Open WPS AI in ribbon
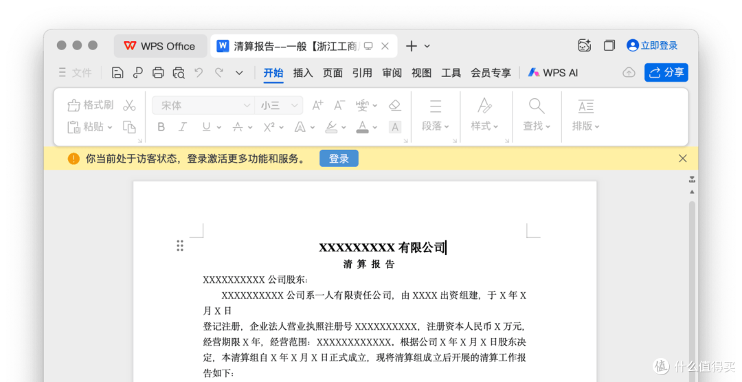The width and height of the screenshot is (742, 382). tap(553, 72)
